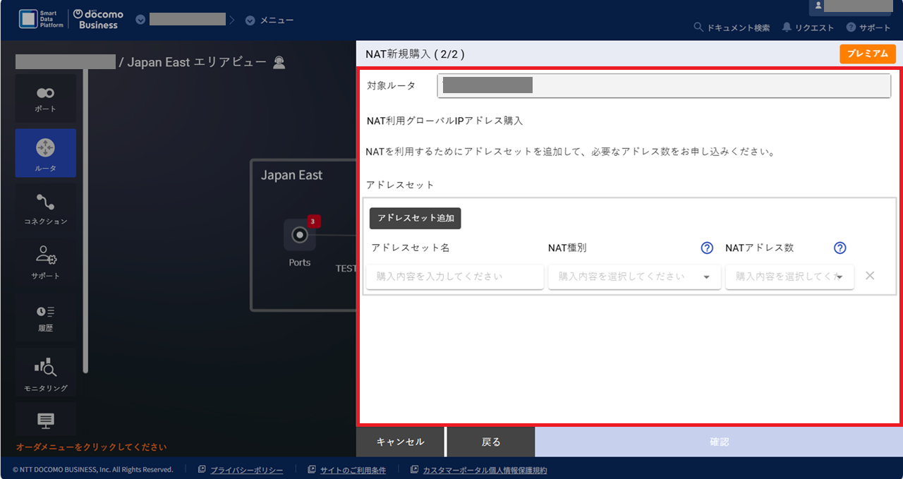Viewport: 903px width, 479px height.
Task: Show help for NATアドレス数
Action: pos(840,248)
